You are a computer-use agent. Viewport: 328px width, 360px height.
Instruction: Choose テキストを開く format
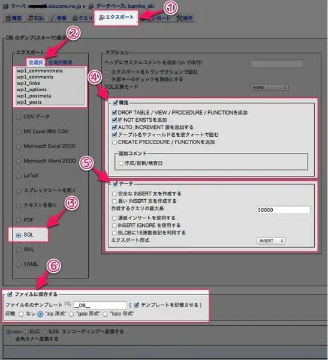tap(19, 205)
